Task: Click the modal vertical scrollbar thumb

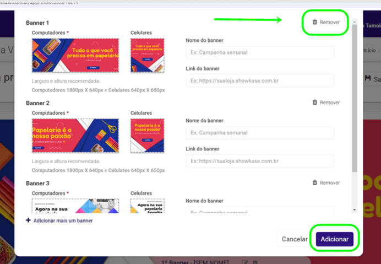Action: [355, 99]
